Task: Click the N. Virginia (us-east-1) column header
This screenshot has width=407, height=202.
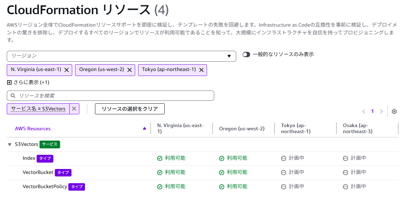Action: click(x=180, y=129)
